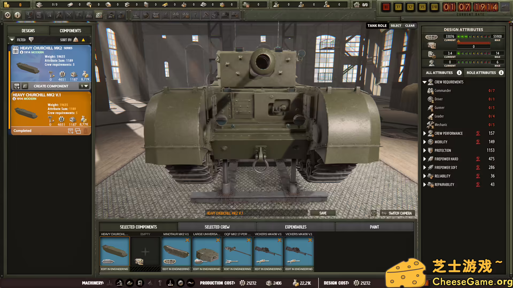
Task: Open the trophy achievements icon
Action: pos(29,15)
